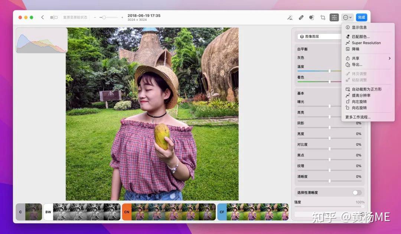The height and width of the screenshot is (234, 401).
Task: Click the ML auto-enhance magic wand icon
Action: pyautogui.click(x=290, y=17)
